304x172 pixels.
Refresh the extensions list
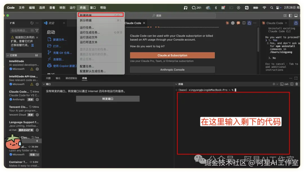click(x=32, y=23)
